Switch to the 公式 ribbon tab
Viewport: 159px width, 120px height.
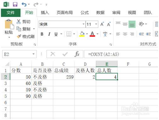point(85,12)
